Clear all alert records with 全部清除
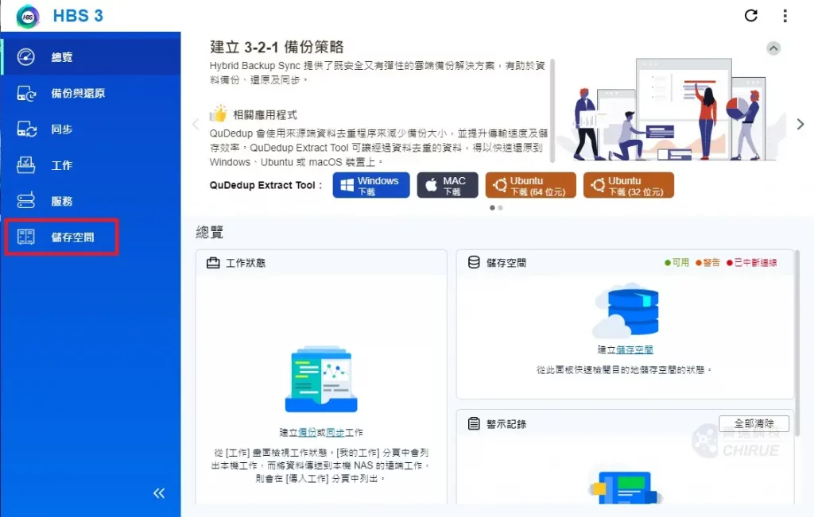This screenshot has width=814, height=517. point(754,423)
